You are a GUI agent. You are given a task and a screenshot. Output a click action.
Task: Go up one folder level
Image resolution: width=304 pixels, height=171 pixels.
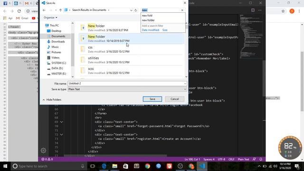60,10
